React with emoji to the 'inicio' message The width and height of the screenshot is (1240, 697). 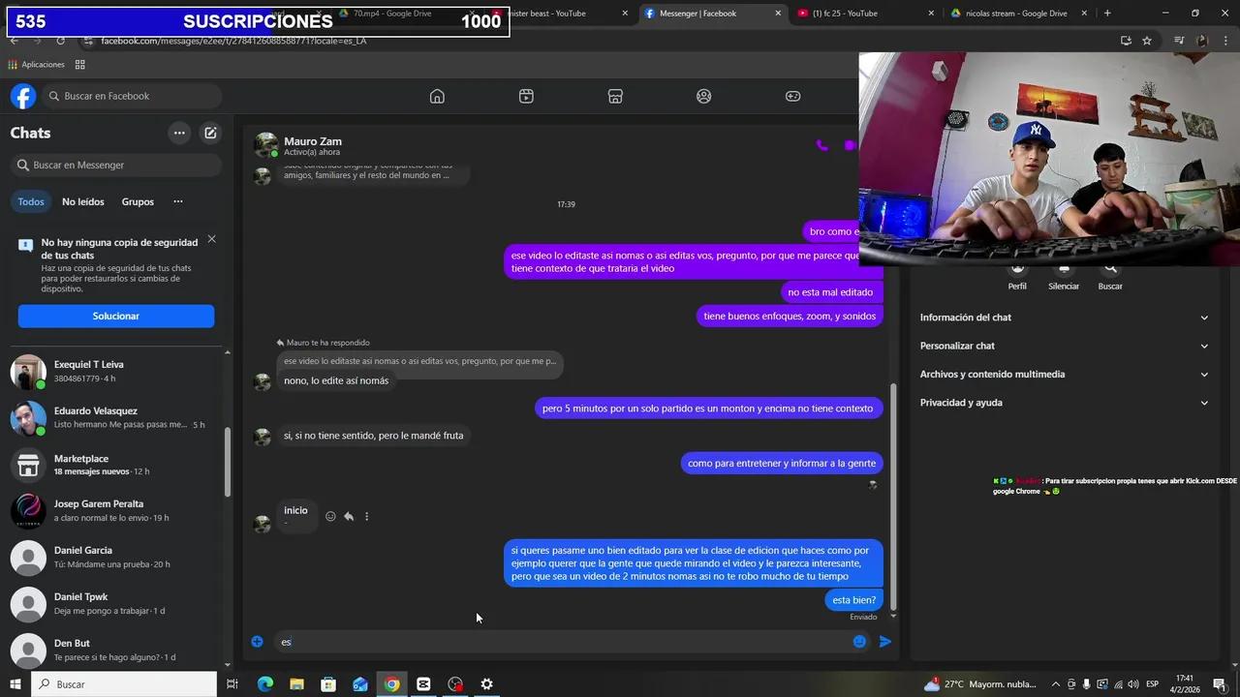pos(330,516)
